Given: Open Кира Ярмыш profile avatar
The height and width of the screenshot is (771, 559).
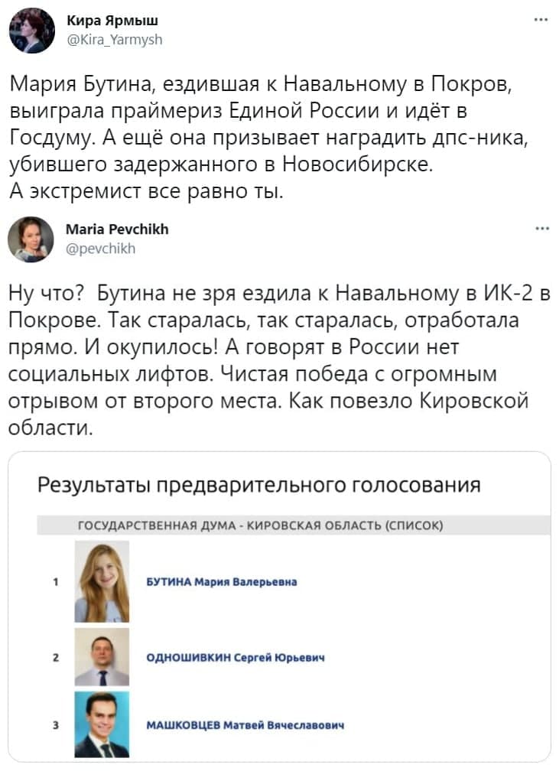Looking at the screenshot, I should 32,31.
